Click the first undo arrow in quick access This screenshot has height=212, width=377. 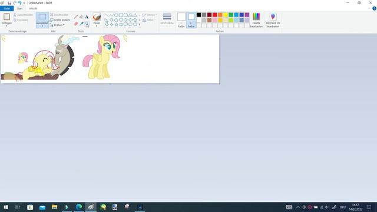[x=15, y=3]
